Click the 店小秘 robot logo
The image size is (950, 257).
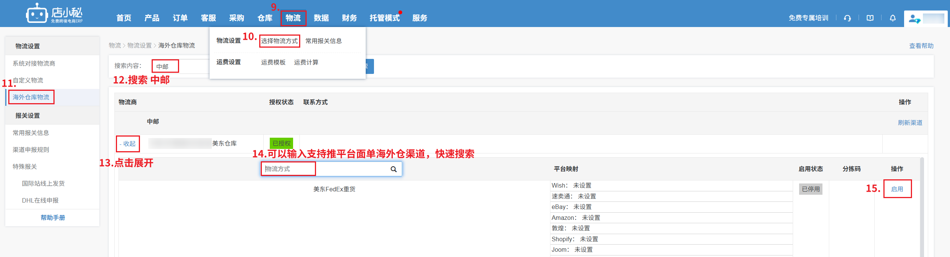pos(37,14)
